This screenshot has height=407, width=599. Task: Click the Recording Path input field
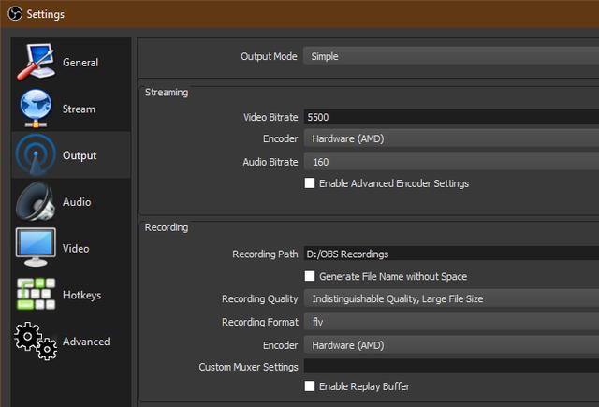(451, 254)
